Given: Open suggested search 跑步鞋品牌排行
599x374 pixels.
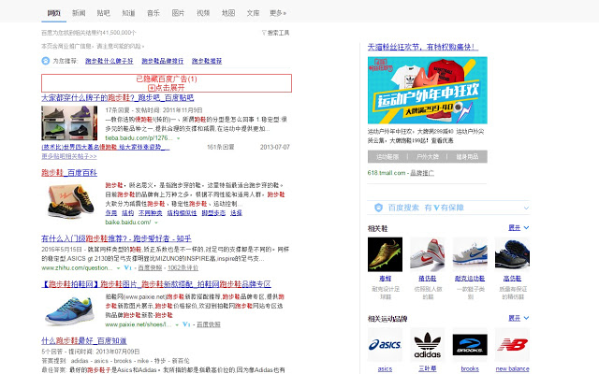Looking at the screenshot, I should (162, 61).
